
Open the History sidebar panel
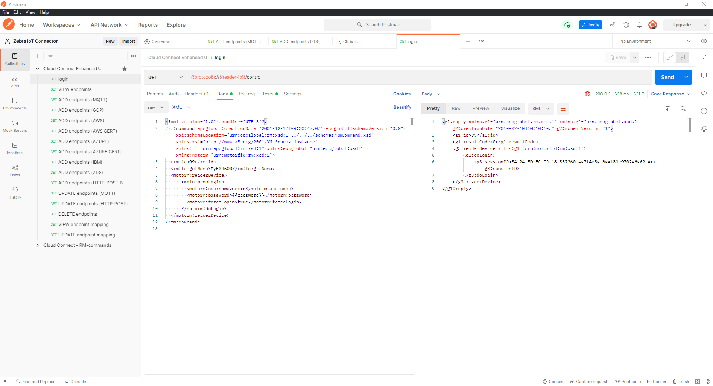pos(15,193)
